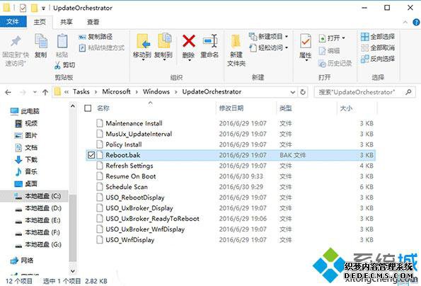Toggle the select-all checkbox in header
This screenshot has width=421, height=286.
tap(88, 108)
